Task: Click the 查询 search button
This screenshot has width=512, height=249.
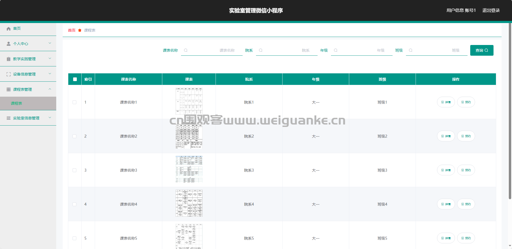Action: click(x=482, y=50)
